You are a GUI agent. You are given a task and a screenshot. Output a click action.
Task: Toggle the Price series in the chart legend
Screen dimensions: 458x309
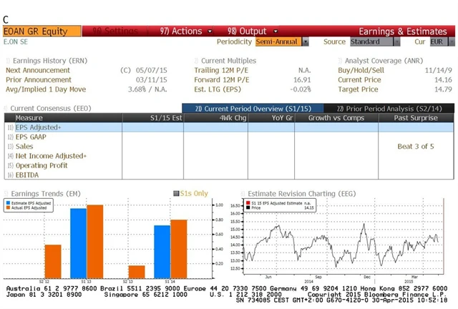click(249, 207)
